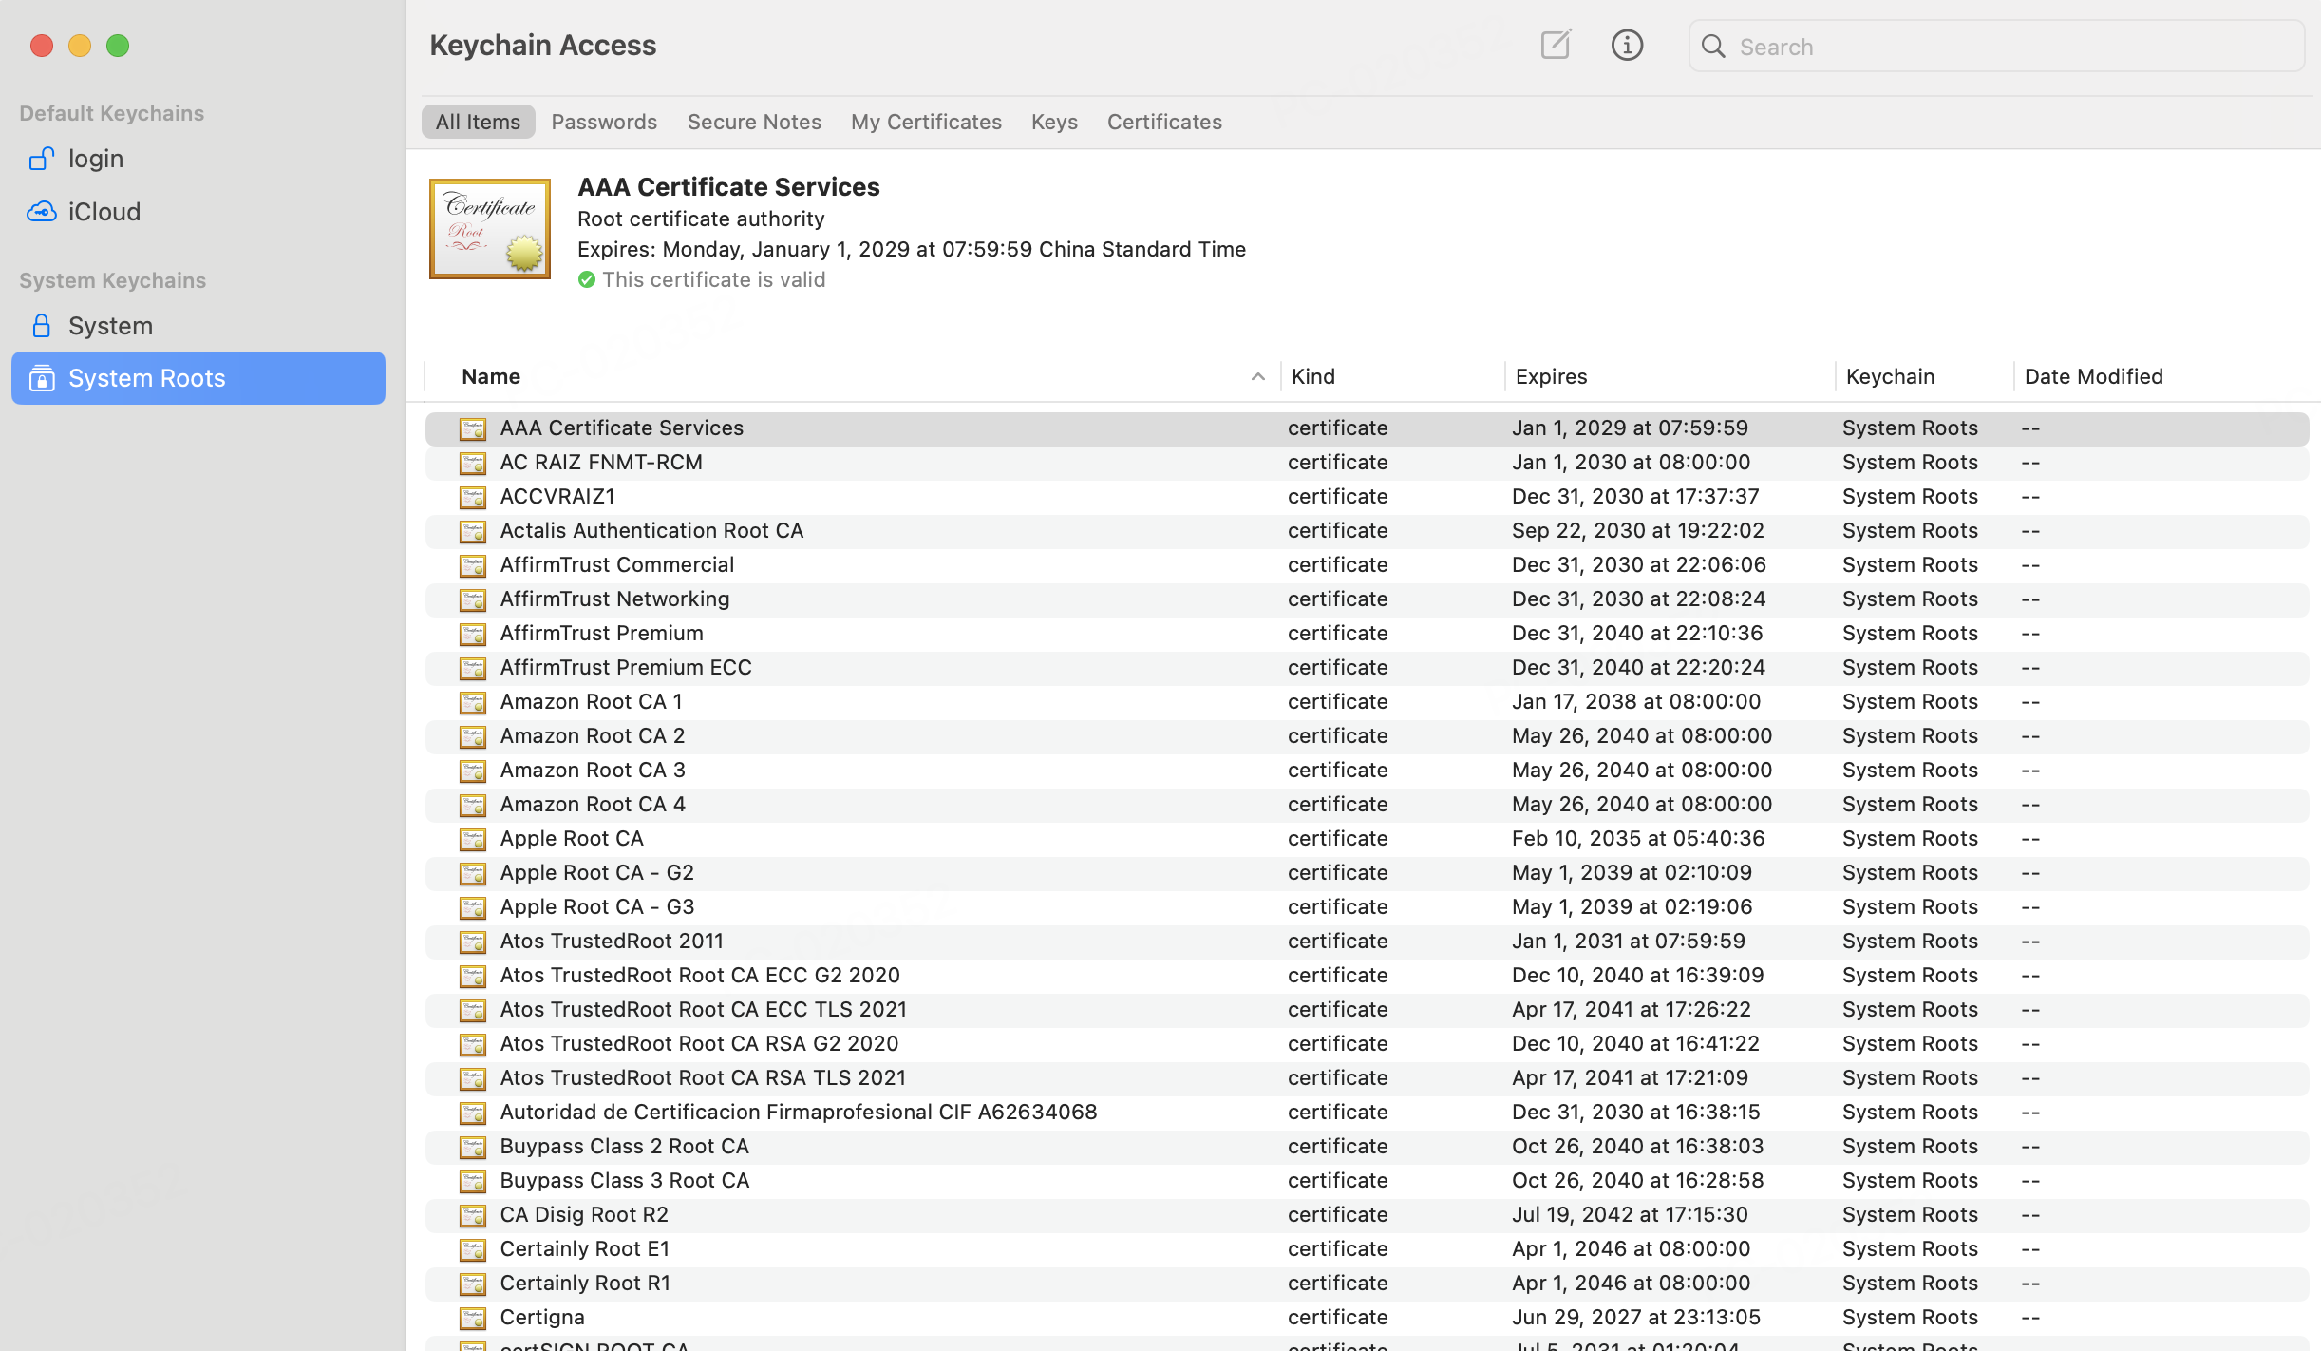
Task: Click certificate icon for Certigna
Action: pos(473,1318)
